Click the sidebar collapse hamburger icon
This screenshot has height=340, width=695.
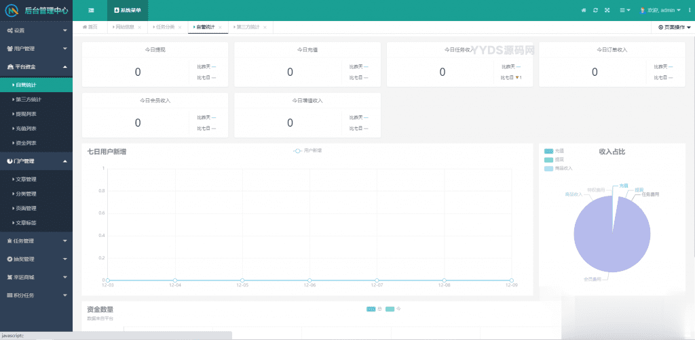coord(91,10)
